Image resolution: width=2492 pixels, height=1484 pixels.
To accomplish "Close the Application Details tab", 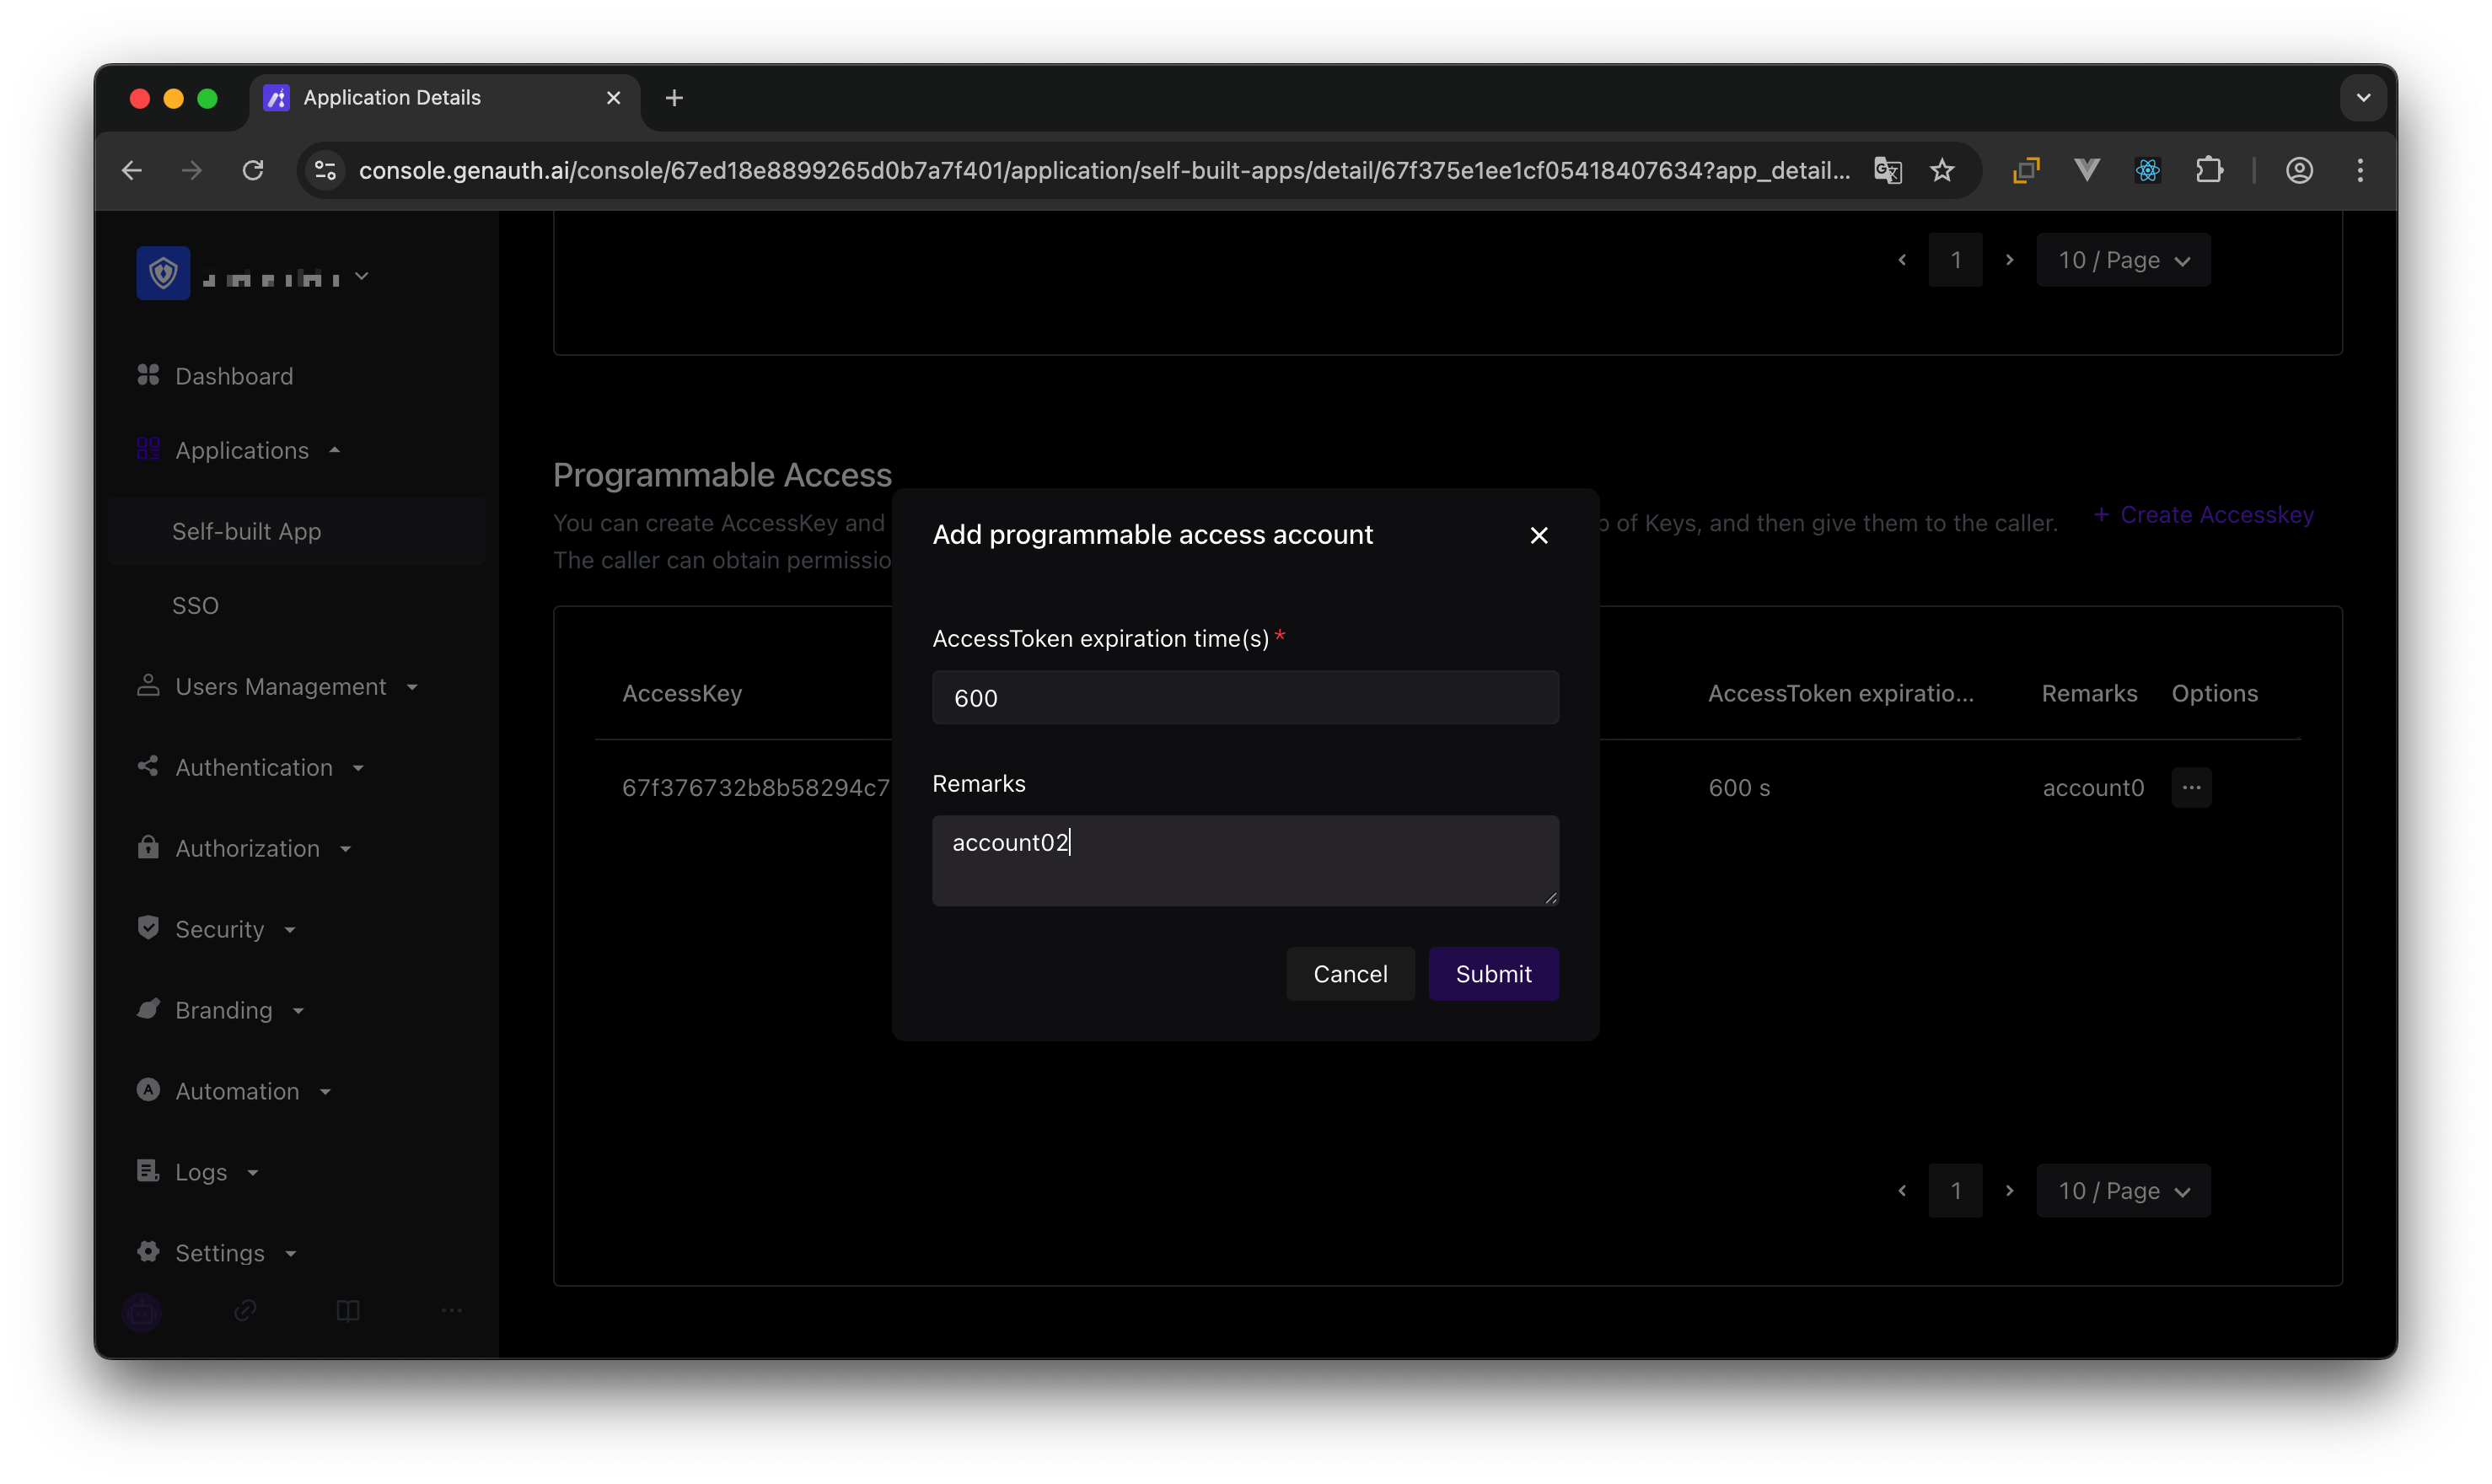I will tap(613, 97).
